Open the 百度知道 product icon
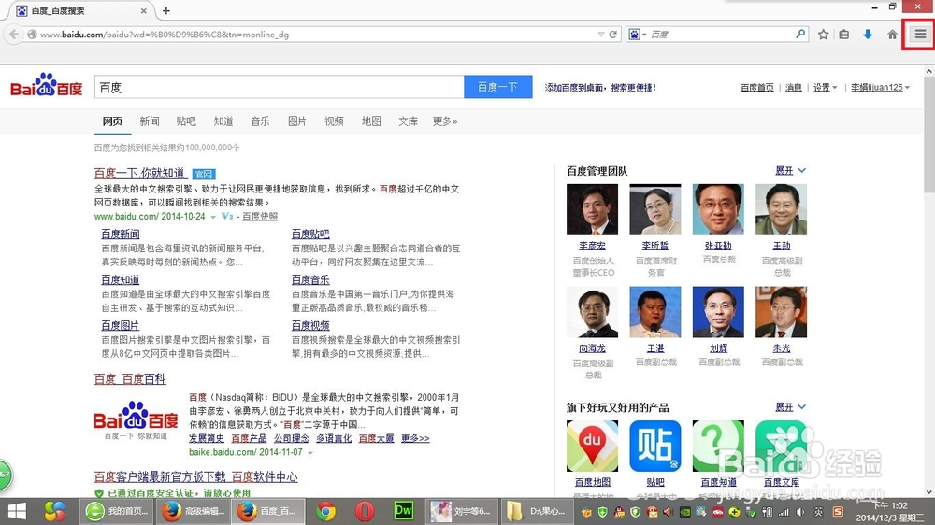This screenshot has width=935, height=525. coord(718,447)
